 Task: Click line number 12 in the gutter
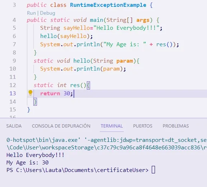click(x=13, y=85)
